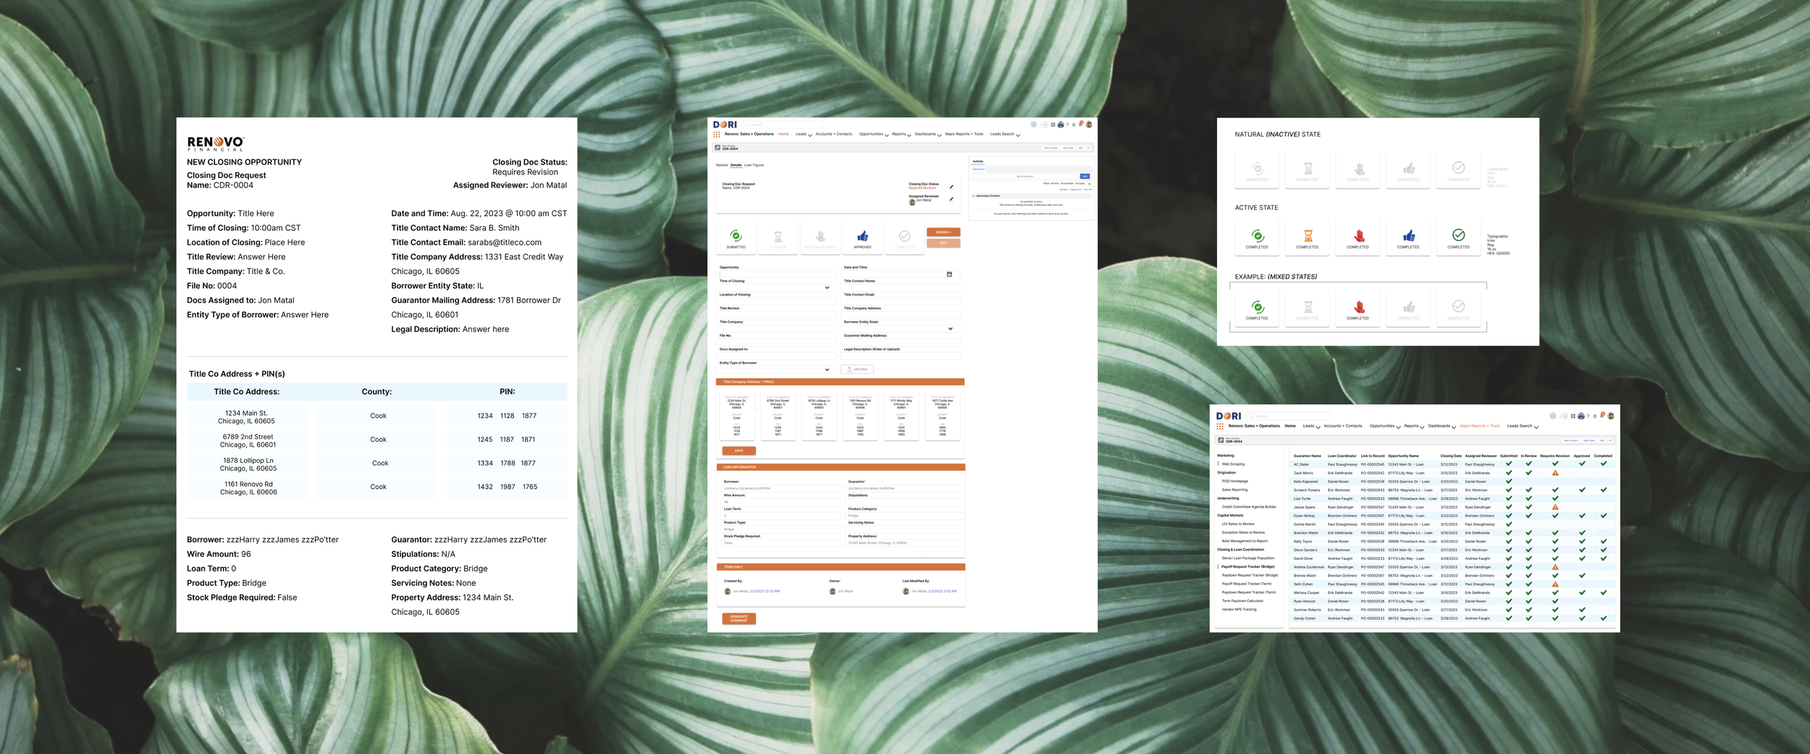Image resolution: width=1810 pixels, height=754 pixels.
Task: Click the orange ASSIGN + button
Action: (x=943, y=233)
